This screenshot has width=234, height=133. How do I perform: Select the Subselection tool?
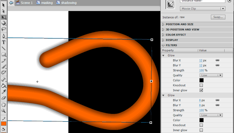tap(3, 11)
